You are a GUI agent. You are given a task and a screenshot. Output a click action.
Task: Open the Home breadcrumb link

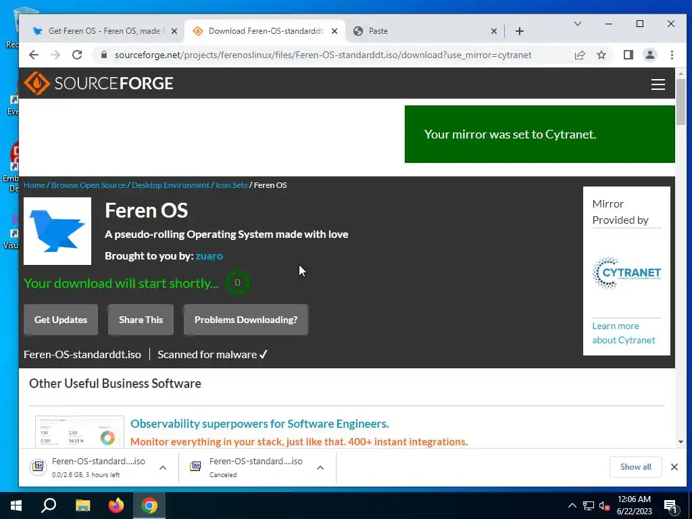(34, 185)
